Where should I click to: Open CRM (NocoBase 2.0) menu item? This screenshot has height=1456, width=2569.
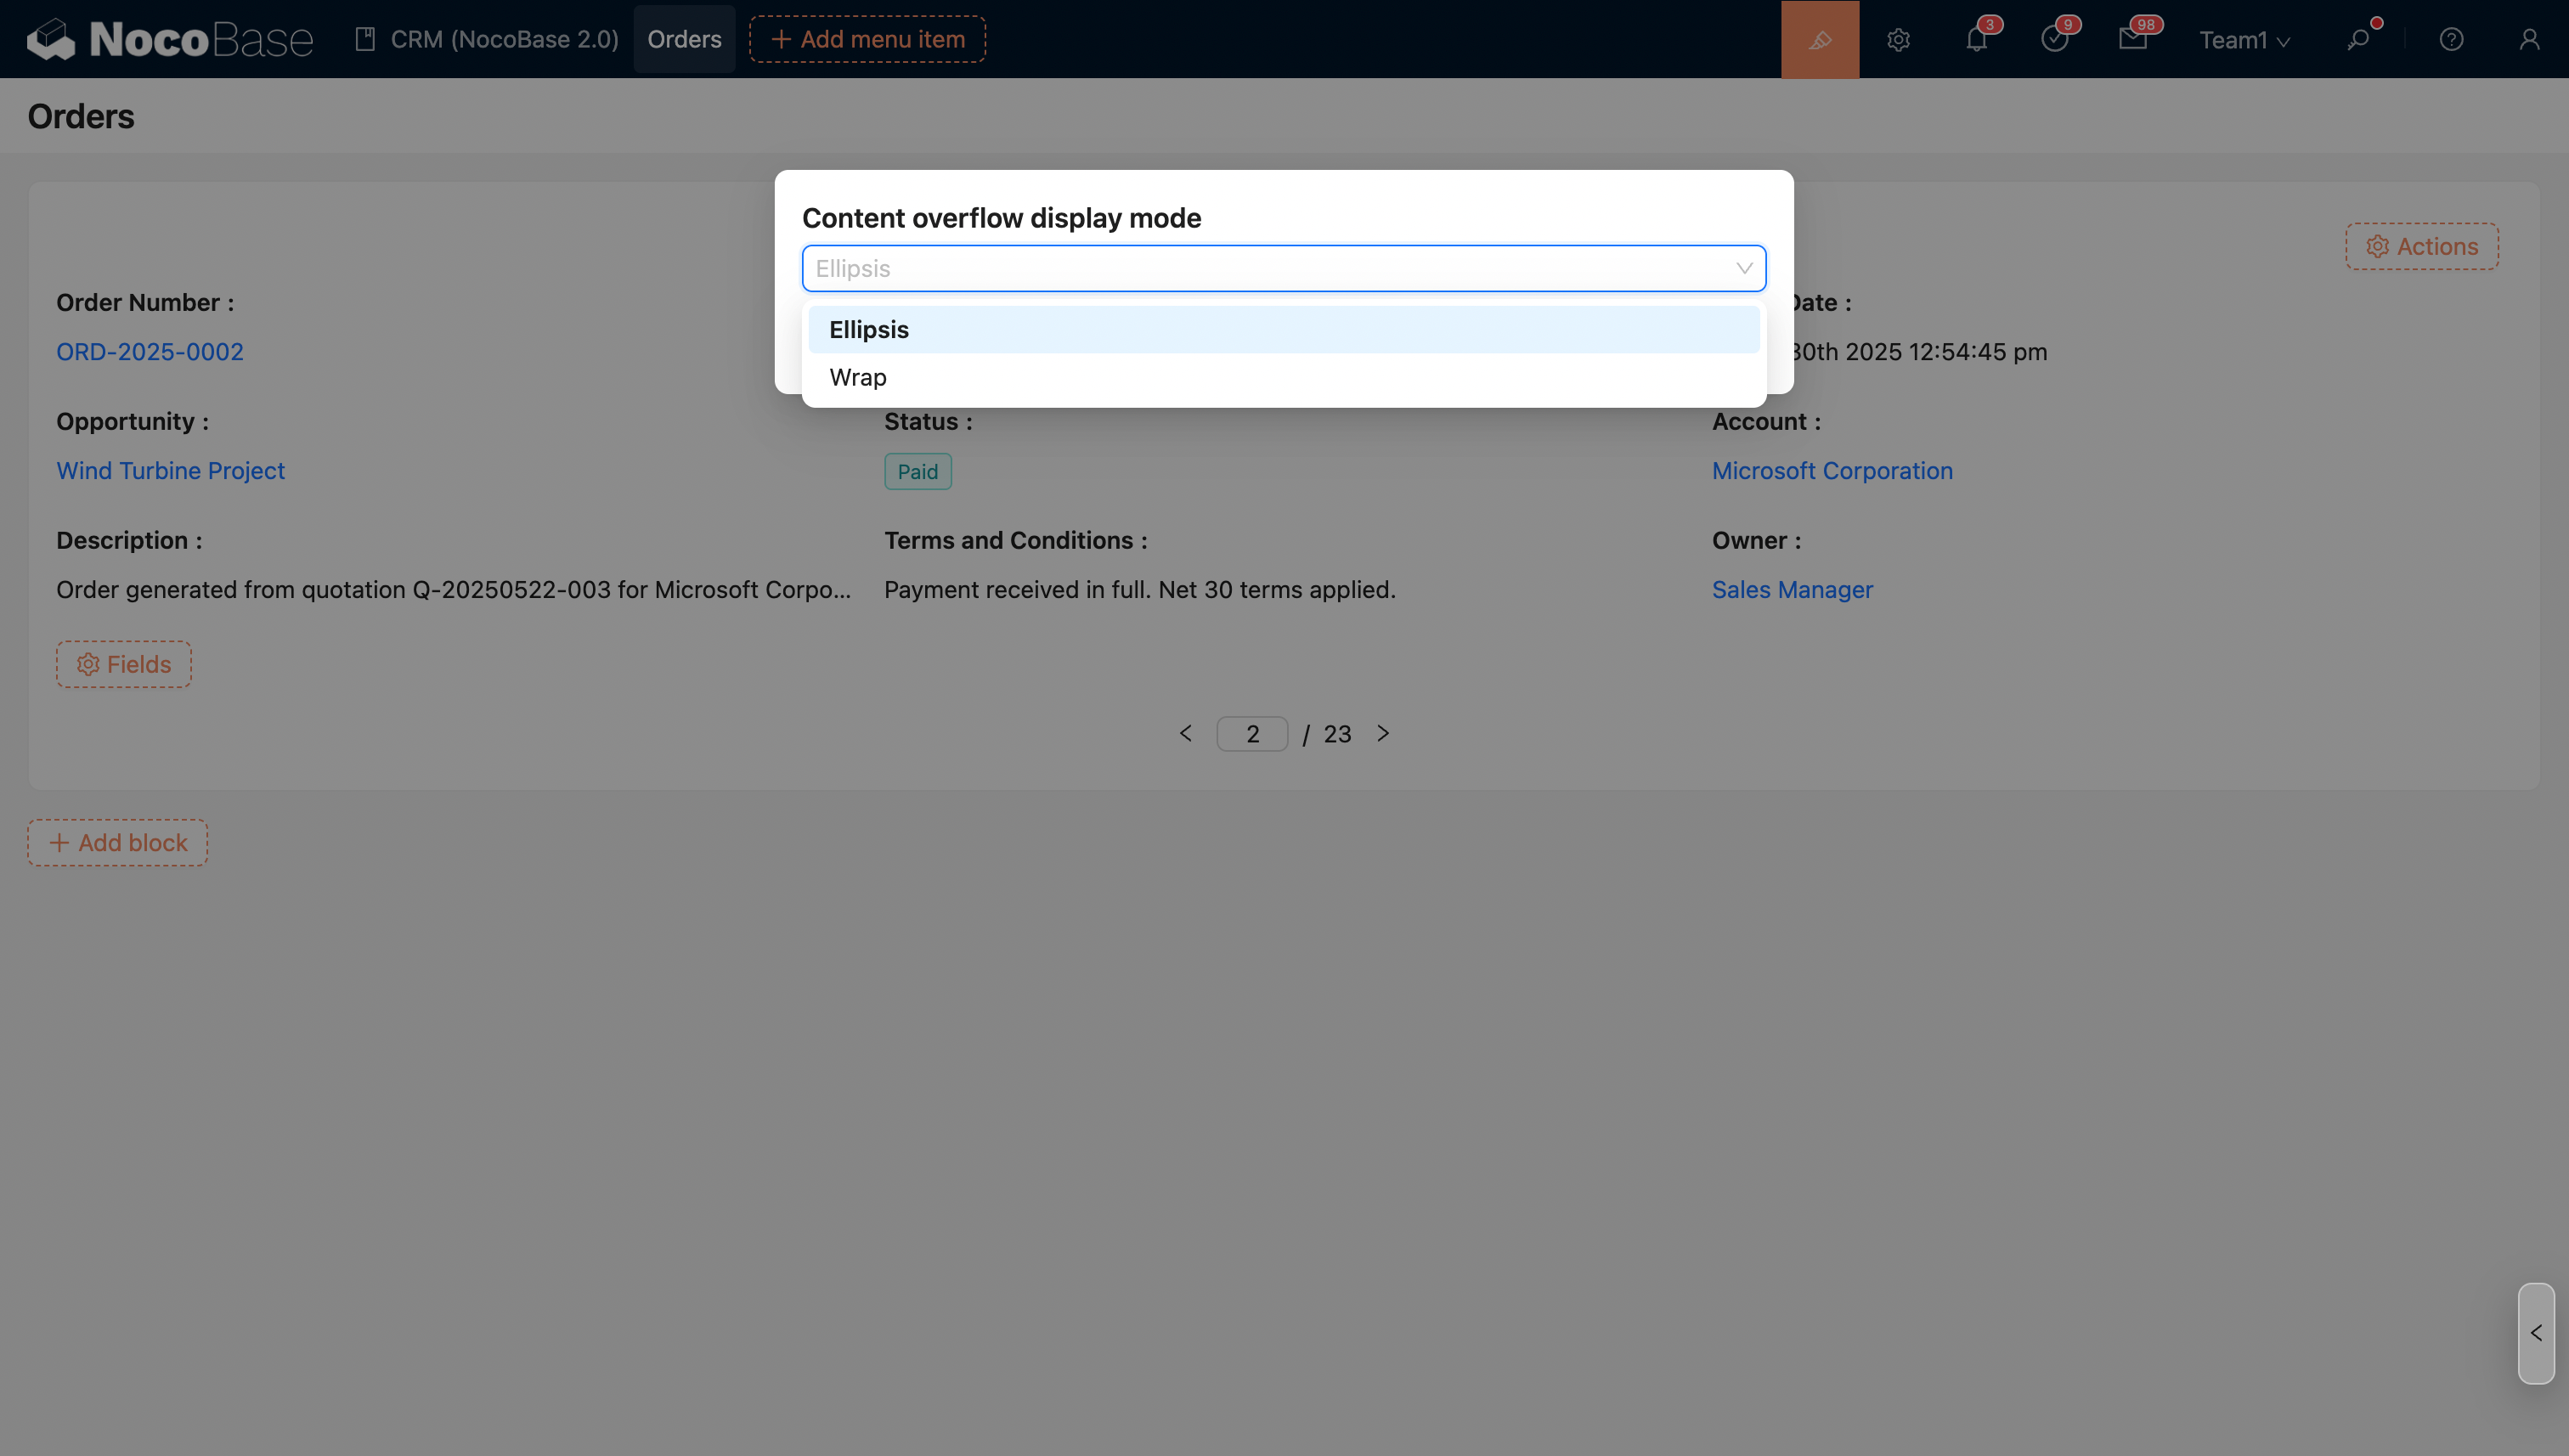click(487, 39)
